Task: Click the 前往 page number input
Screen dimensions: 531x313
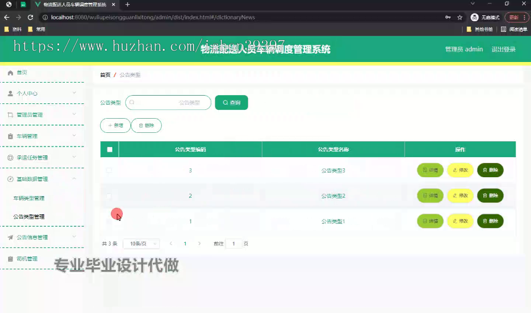Action: click(233, 244)
